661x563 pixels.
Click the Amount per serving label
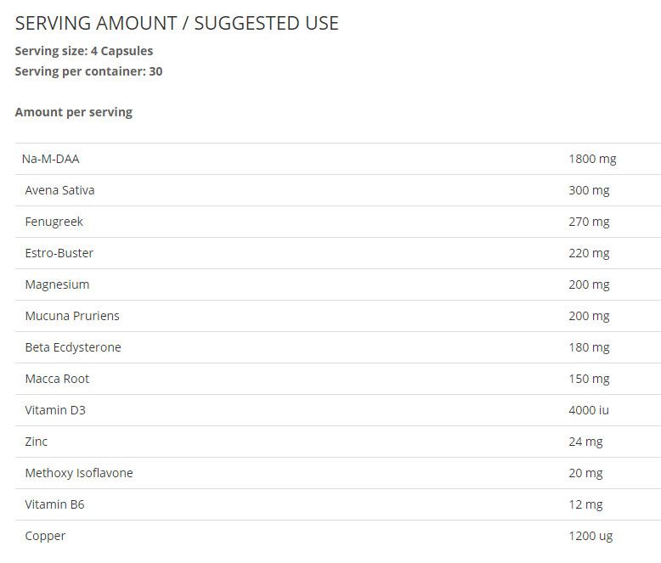point(74,112)
